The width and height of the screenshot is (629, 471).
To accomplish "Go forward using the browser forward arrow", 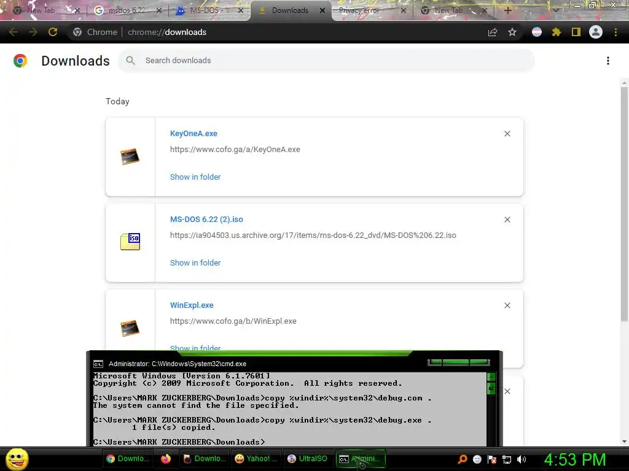I will 33,32.
